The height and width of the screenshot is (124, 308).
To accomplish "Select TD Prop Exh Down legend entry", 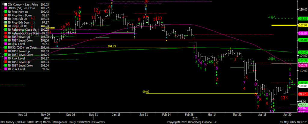I will click(20, 23).
